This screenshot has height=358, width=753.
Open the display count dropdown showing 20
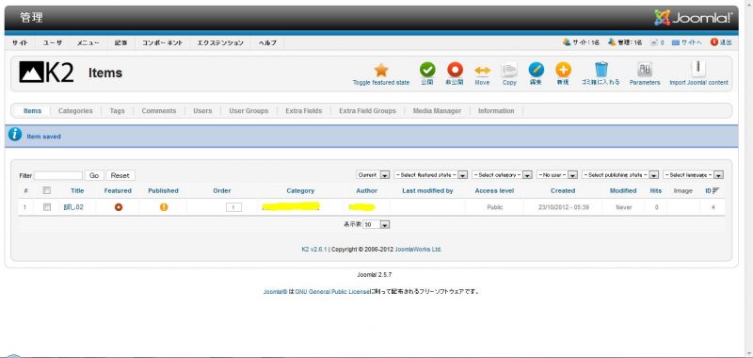[376, 224]
